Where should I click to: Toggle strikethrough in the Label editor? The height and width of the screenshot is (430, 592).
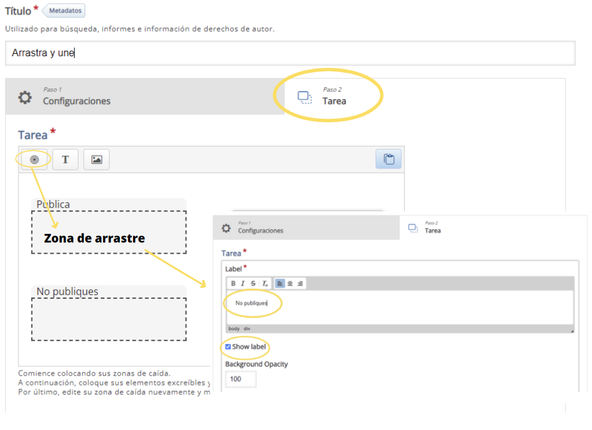(x=254, y=283)
